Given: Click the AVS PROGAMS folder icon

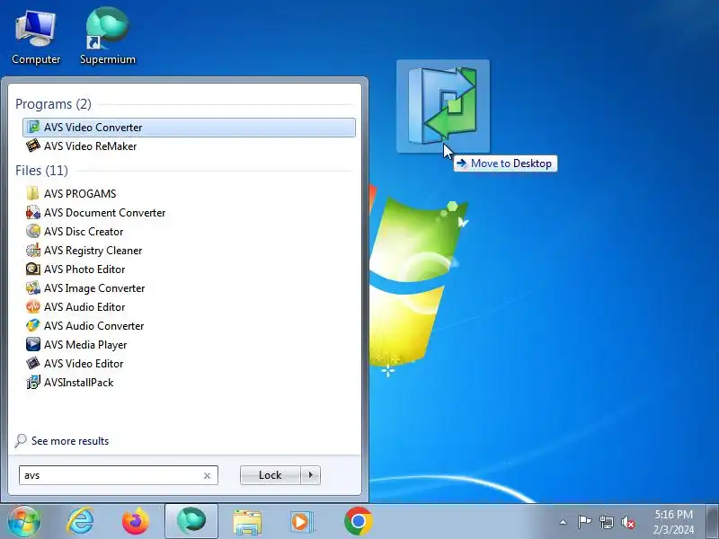Looking at the screenshot, I should pos(33,193).
